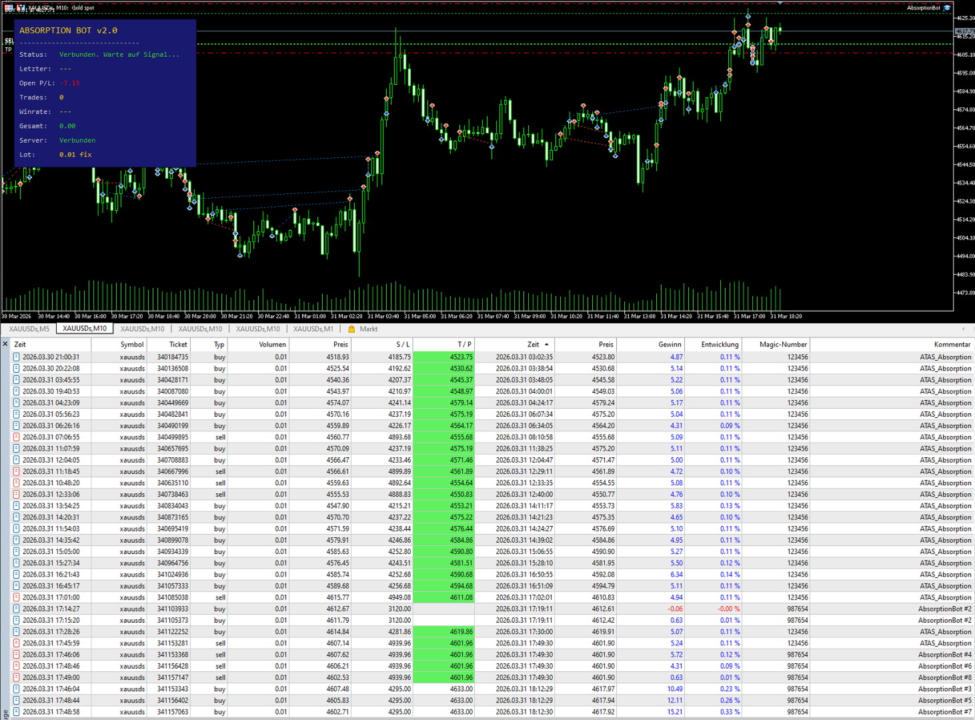The height and width of the screenshot is (720, 975).
Task: Click the sell order icon for ticket 340635110
Action: point(17,483)
